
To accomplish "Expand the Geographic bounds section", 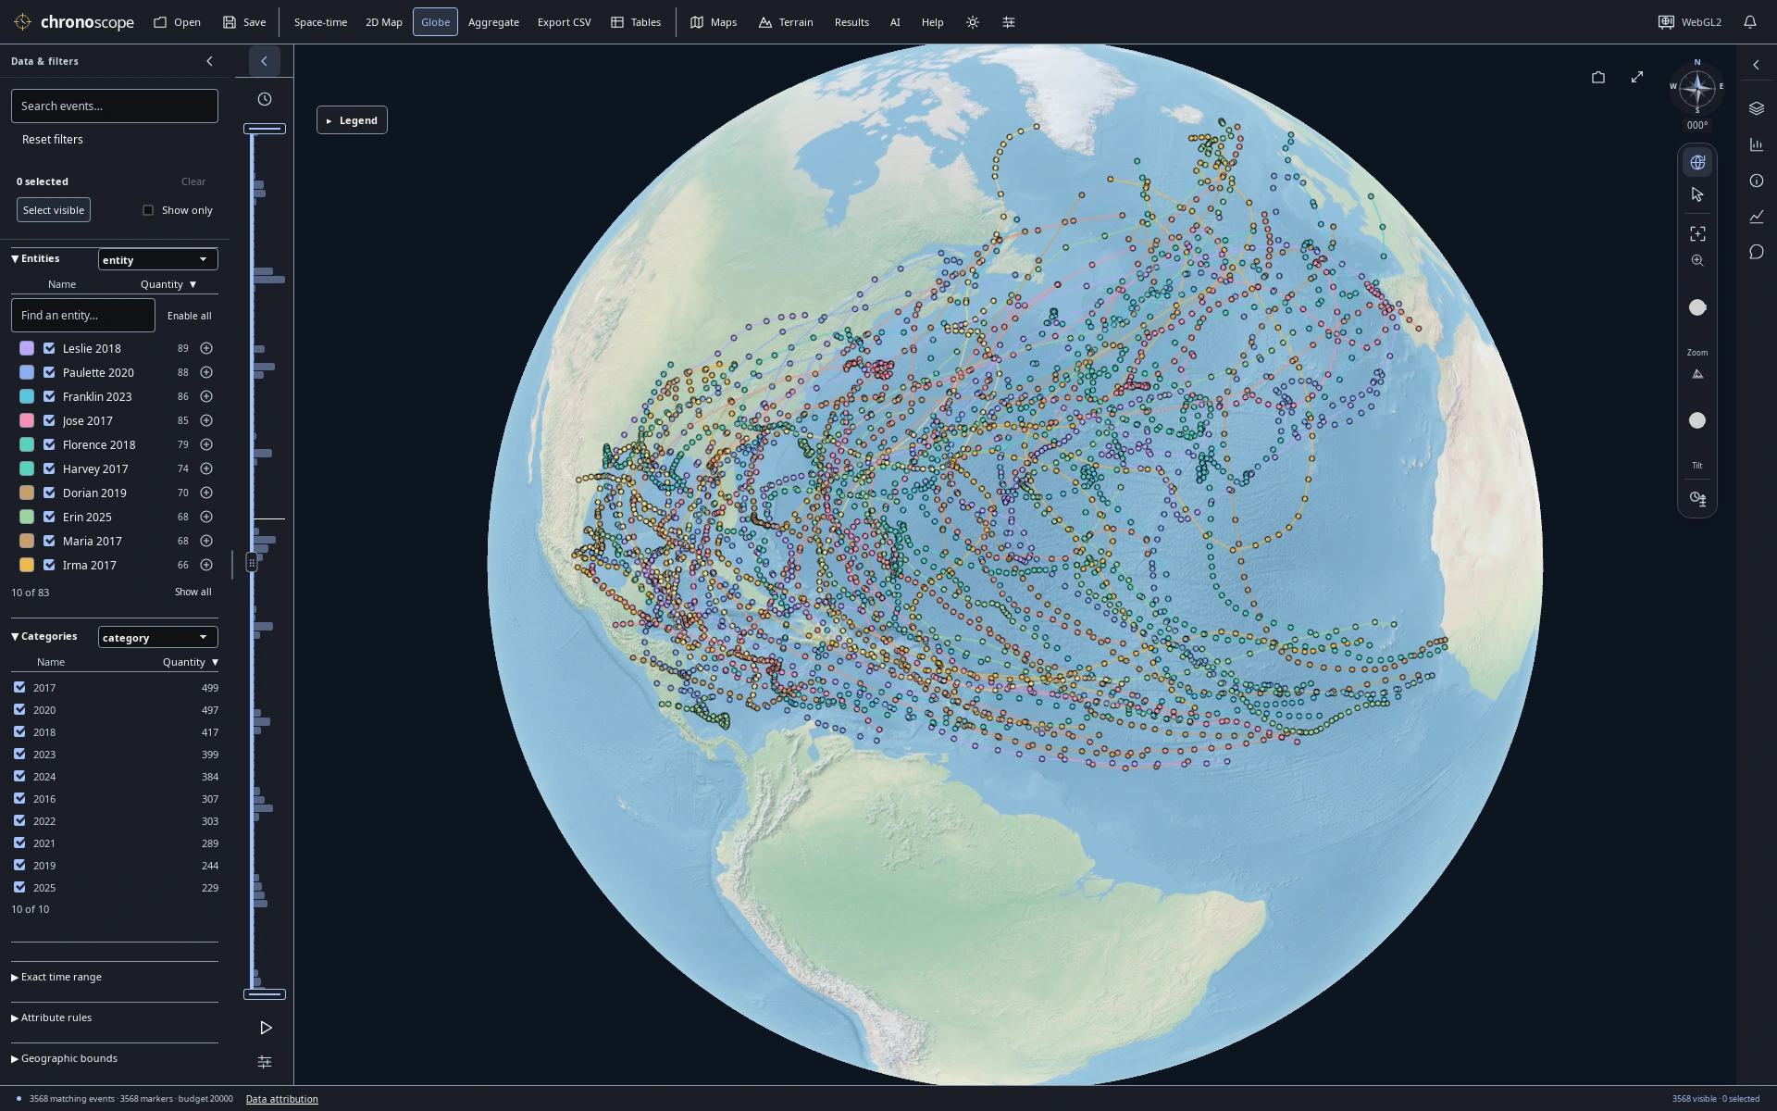I will (x=64, y=1058).
